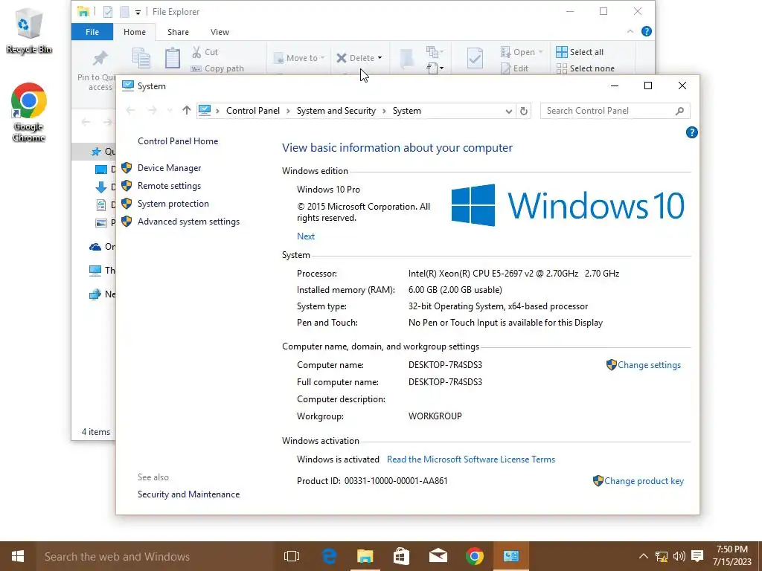Image resolution: width=762 pixels, height=571 pixels.
Task: Click the volume icon in system tray
Action: point(679,556)
